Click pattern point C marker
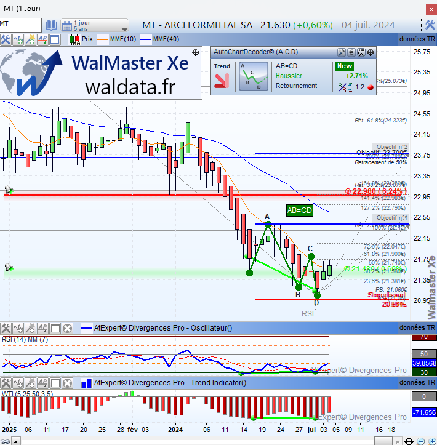437x445 pixels. [311, 256]
